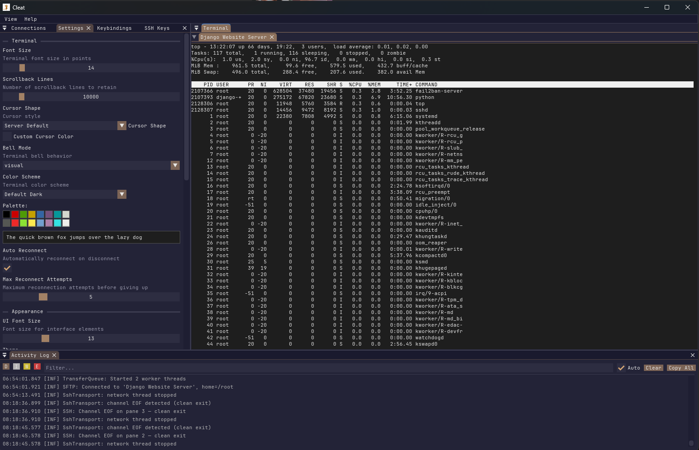This screenshot has width=699, height=450.
Task: Click the %CPU column header in top
Action: pyautogui.click(x=355, y=84)
